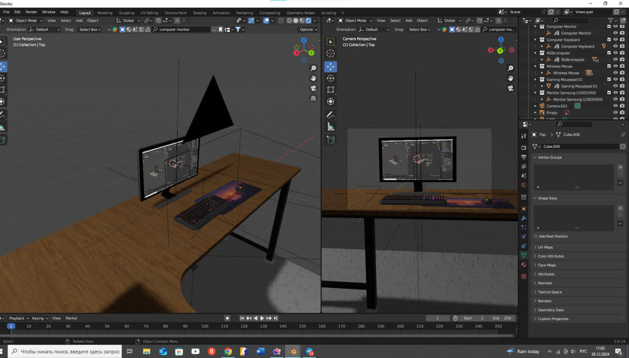
Task: Toggle camera view icon in left viewport
Action: [313, 88]
